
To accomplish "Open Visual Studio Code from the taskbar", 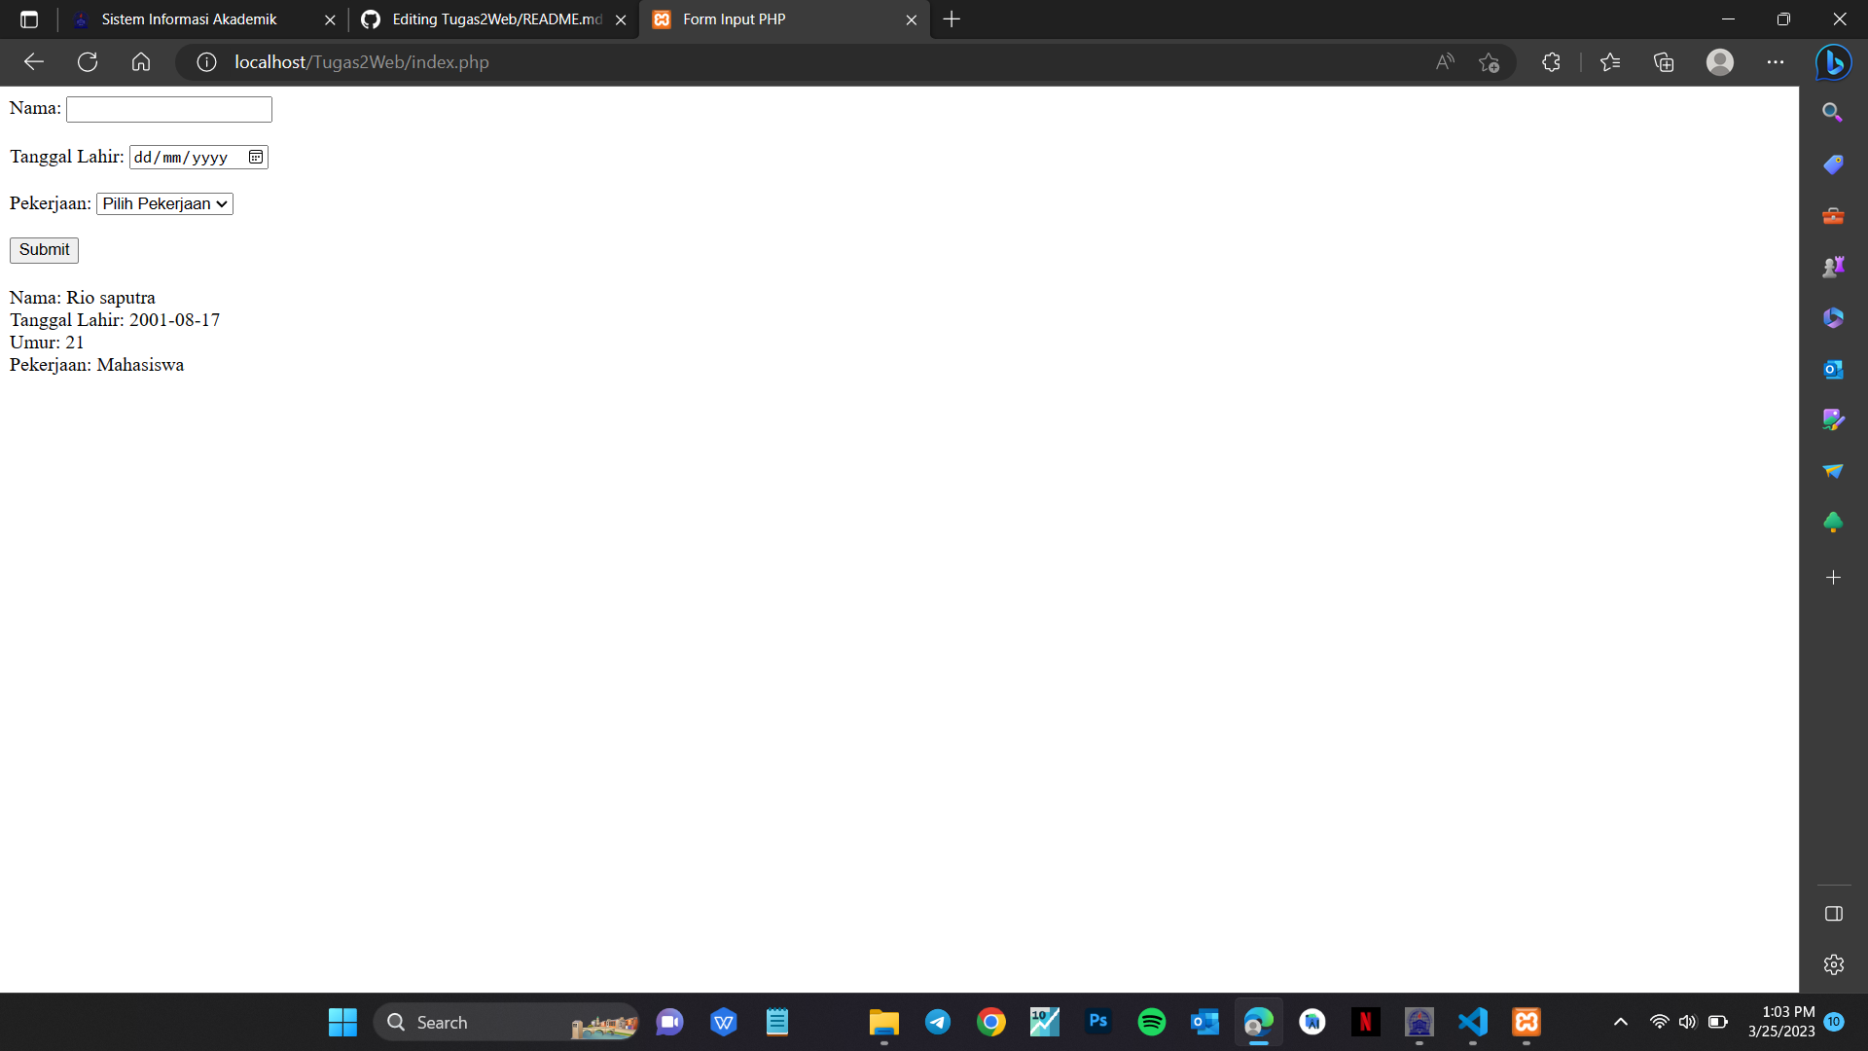I will click(1472, 1022).
